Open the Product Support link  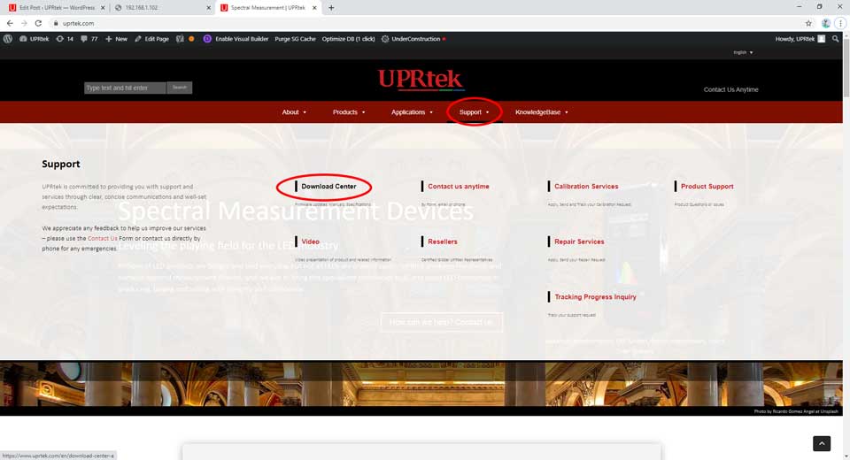[707, 187]
